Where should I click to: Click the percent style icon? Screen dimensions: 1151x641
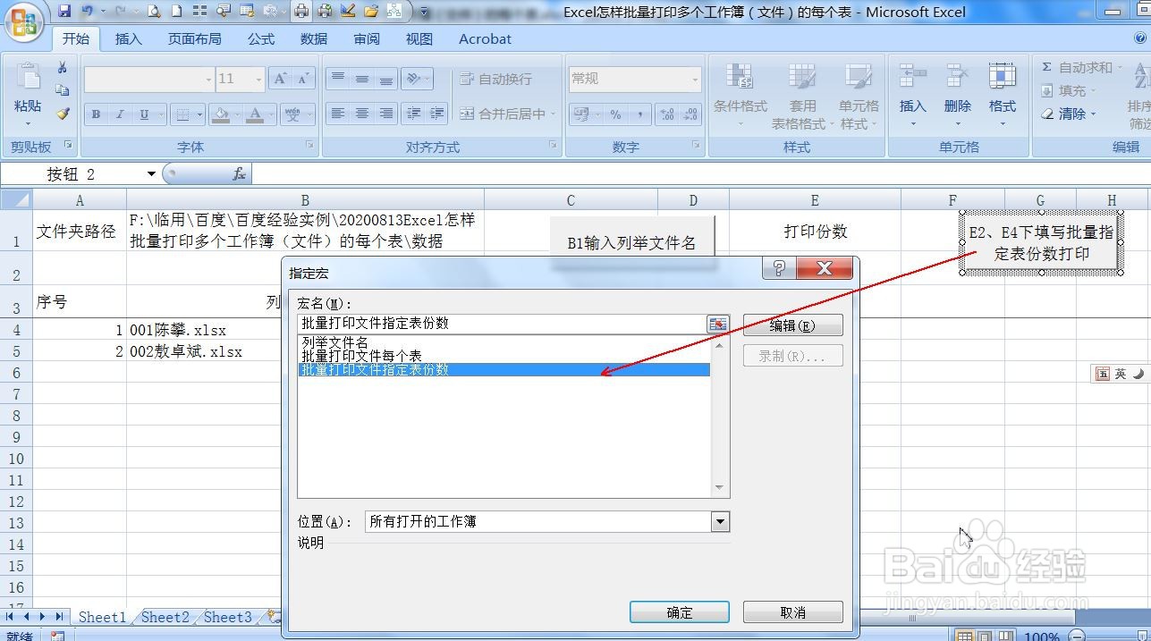[615, 114]
